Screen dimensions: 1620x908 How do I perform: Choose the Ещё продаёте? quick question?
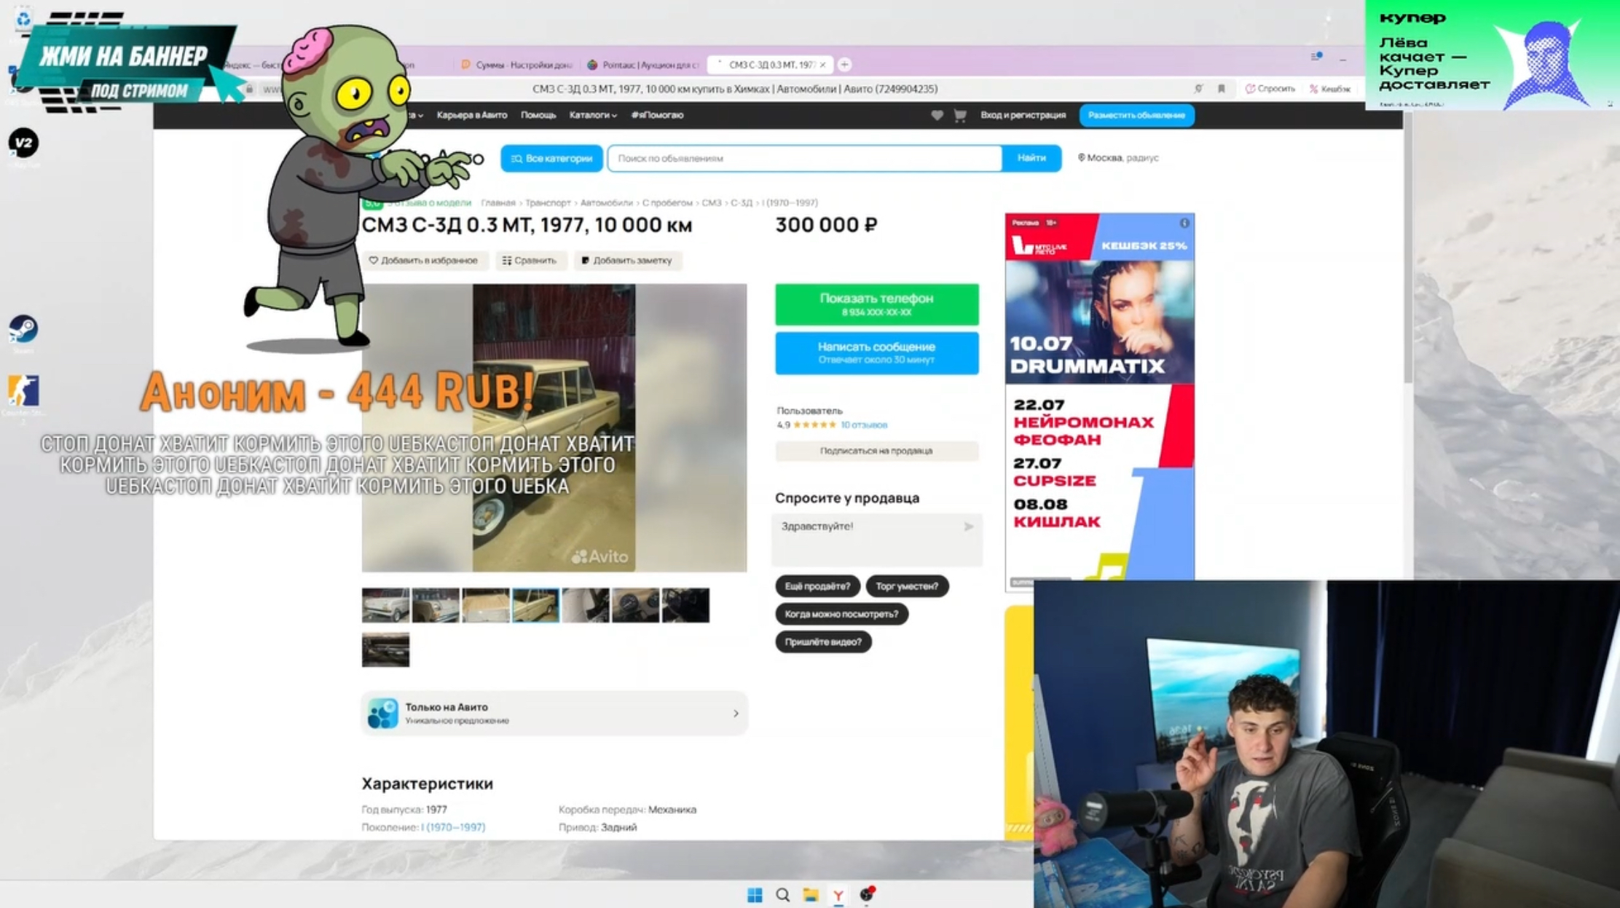(817, 586)
